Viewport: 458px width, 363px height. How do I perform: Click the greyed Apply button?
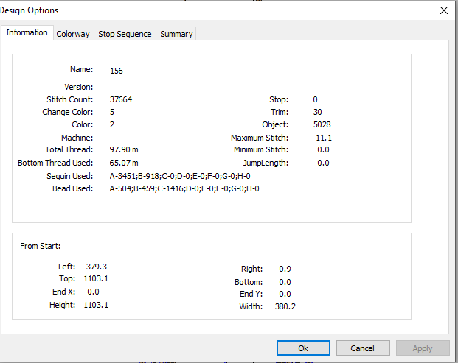(423, 348)
